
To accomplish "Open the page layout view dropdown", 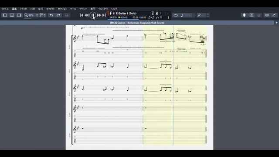I will pyautogui.click(x=43, y=15).
